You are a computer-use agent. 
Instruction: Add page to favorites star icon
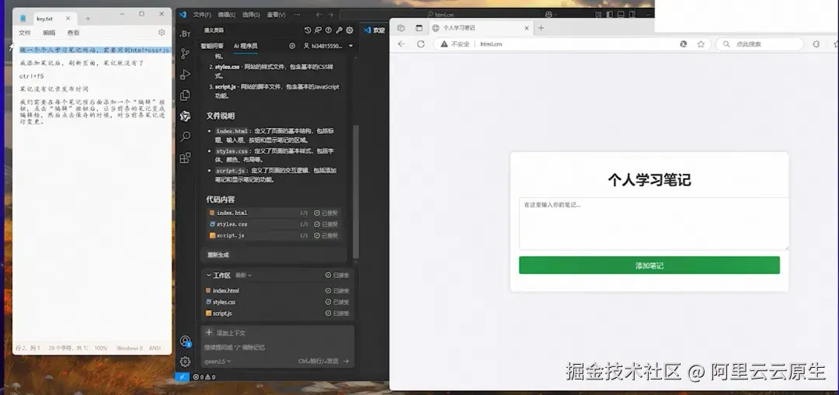click(701, 43)
